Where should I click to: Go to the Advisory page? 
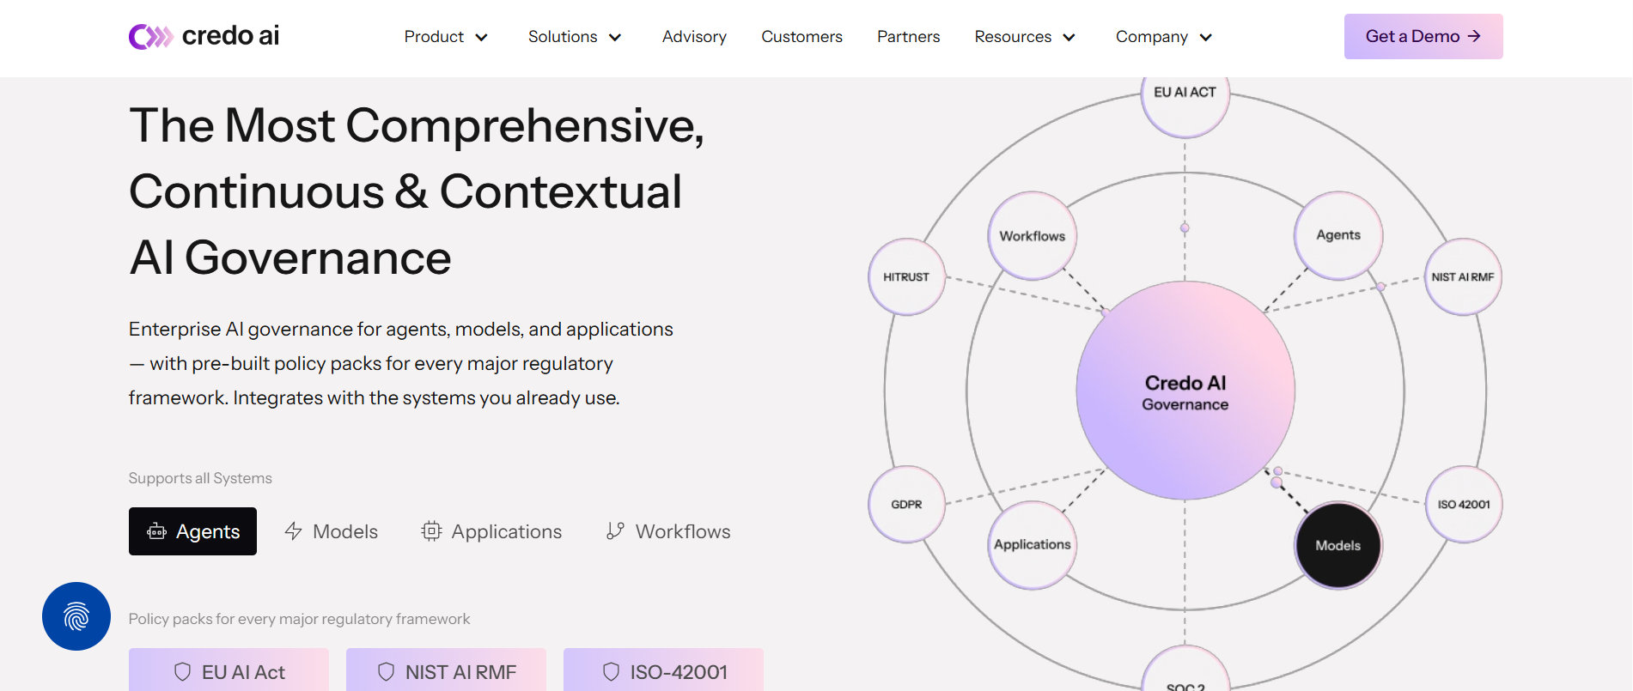(694, 37)
